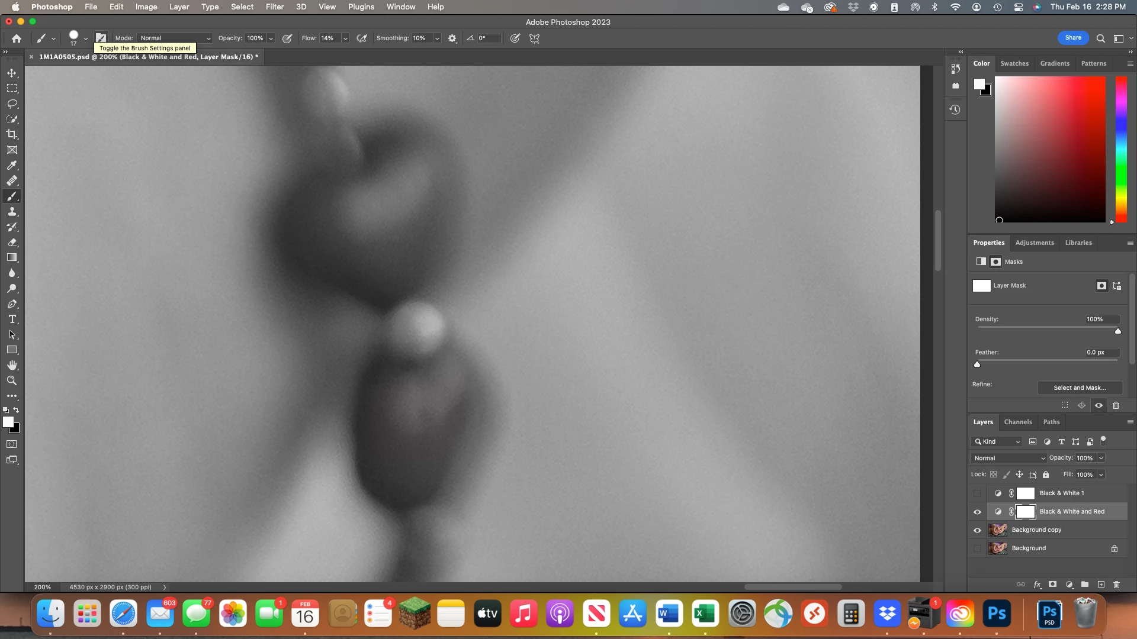Select the Horizontal Type tool
The image size is (1137, 639).
[x=12, y=319]
